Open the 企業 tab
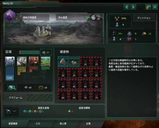 (88, 124)
